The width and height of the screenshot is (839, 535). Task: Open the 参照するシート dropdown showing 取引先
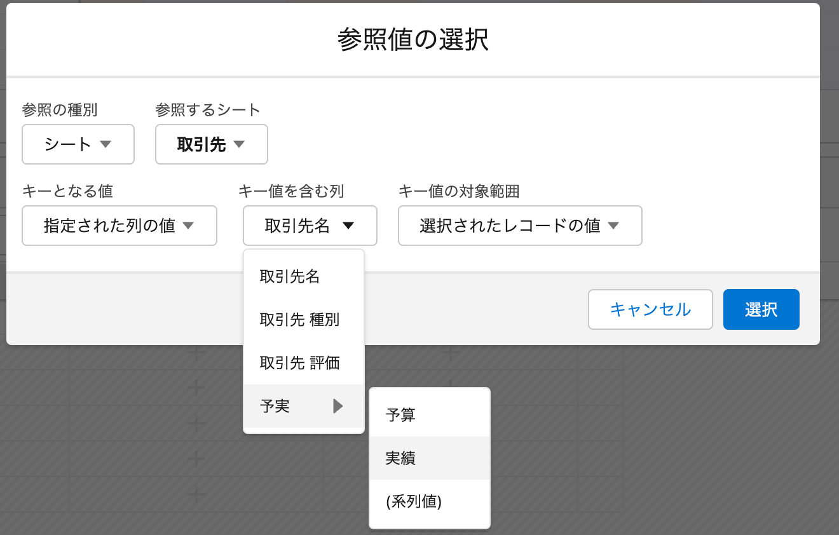coord(211,144)
